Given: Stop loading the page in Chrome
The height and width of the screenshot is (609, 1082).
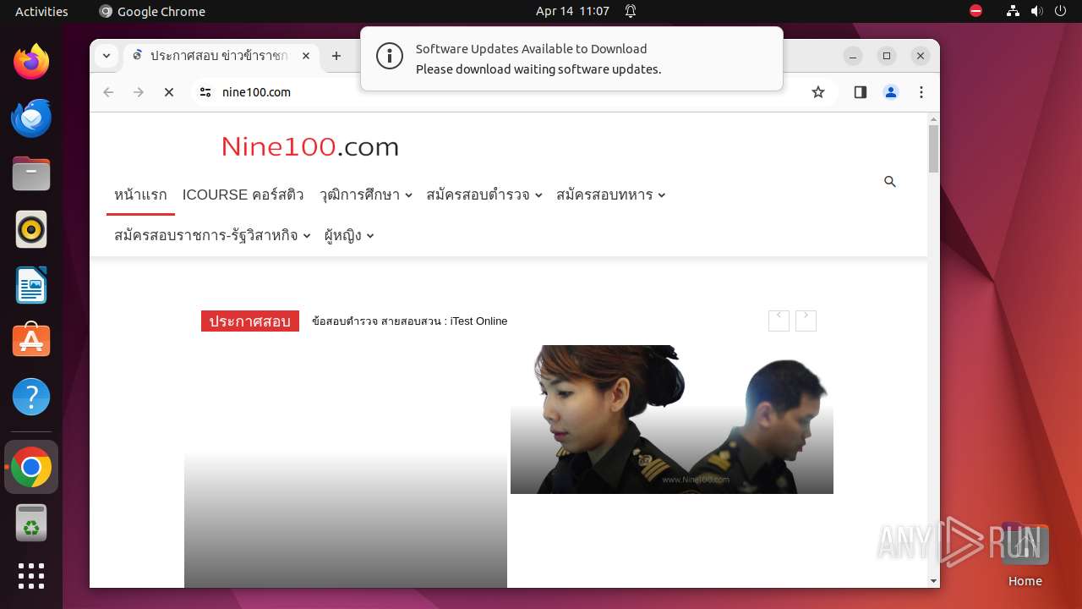Looking at the screenshot, I should (168, 92).
